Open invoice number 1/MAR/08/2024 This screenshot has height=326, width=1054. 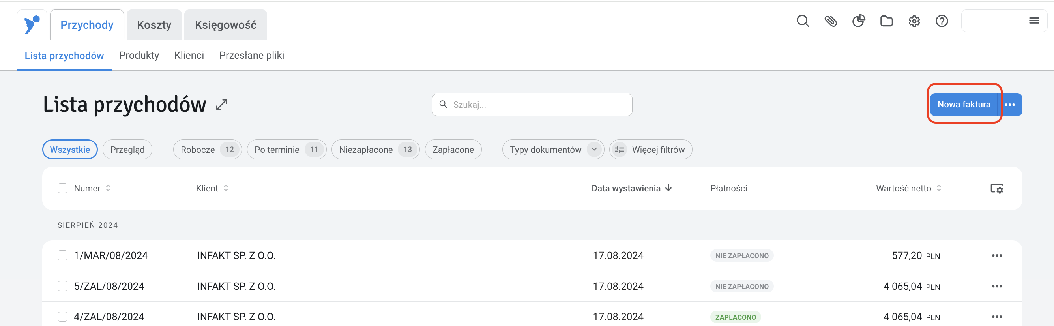[x=111, y=256]
